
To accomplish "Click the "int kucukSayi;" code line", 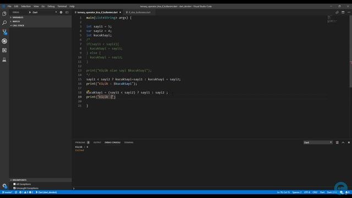I will pyautogui.click(x=99, y=35).
